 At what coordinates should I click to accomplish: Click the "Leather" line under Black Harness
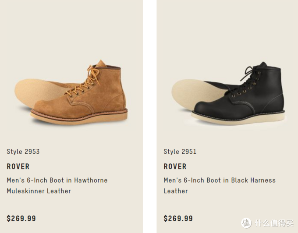(176, 191)
